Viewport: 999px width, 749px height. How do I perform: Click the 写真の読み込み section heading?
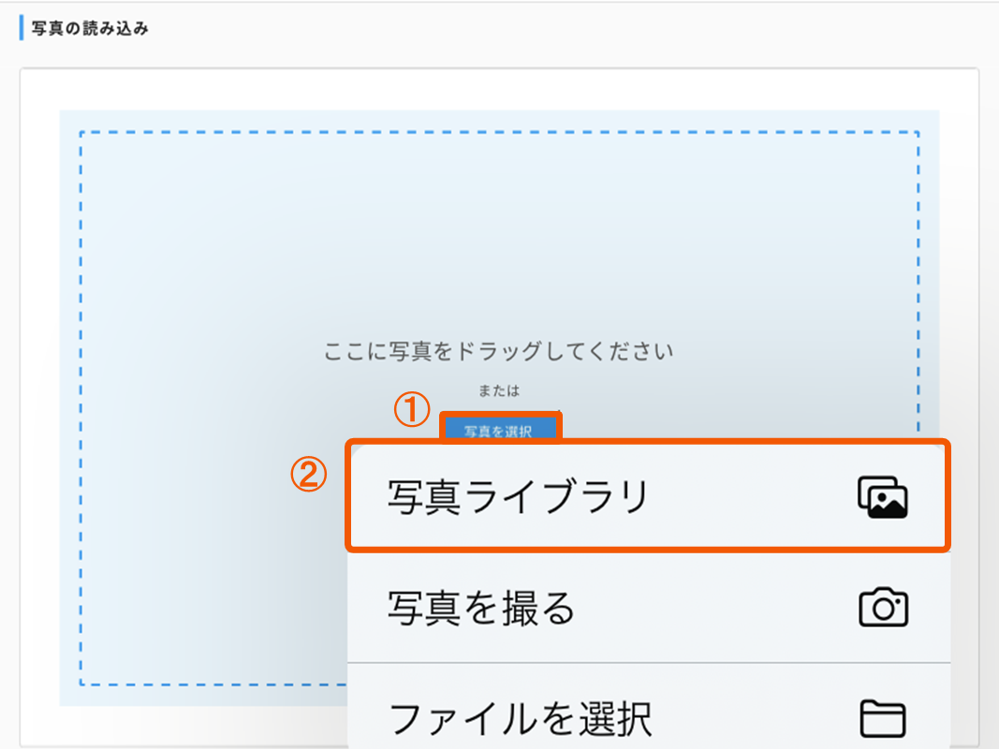coord(90,28)
